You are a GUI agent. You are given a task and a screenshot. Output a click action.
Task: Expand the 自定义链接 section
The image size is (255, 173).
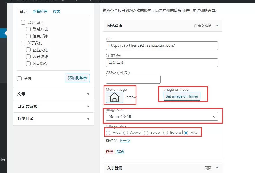point(53,106)
